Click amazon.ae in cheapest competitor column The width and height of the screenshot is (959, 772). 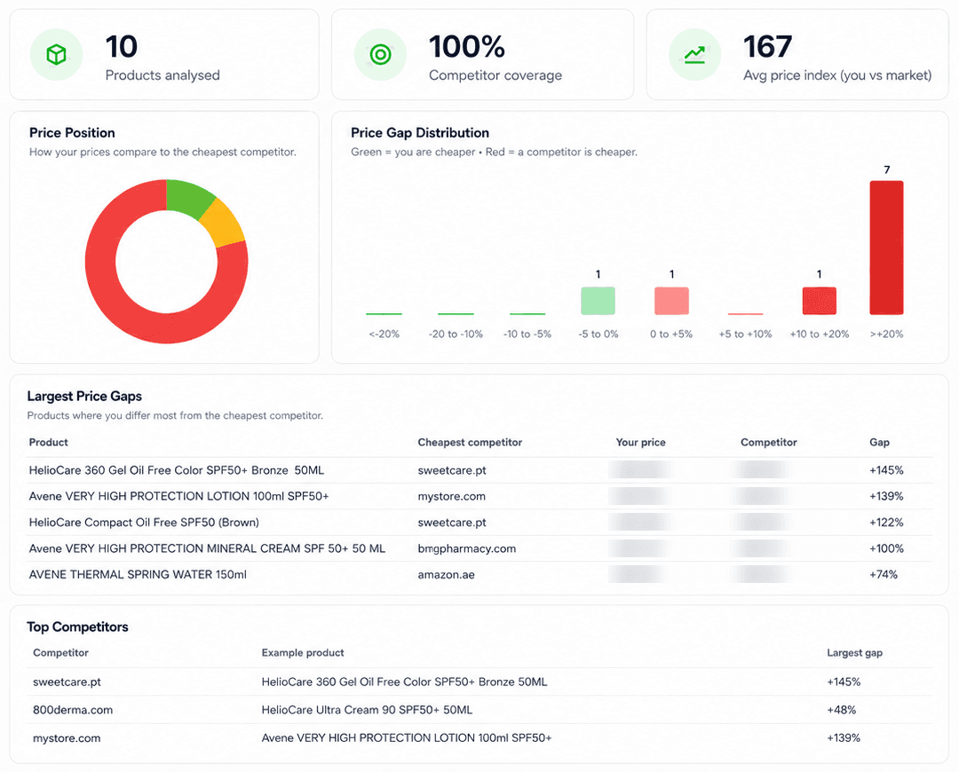click(x=446, y=575)
